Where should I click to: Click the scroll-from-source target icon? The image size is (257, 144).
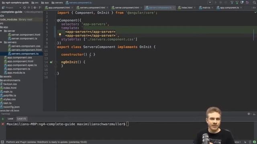tap(24, 8)
